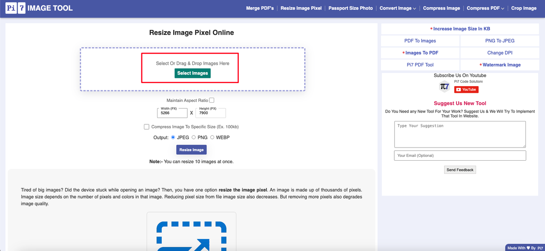Screen dimensions: 545x251
Task: Open Merge PDF's from the navigation bar
Action: coord(260,8)
